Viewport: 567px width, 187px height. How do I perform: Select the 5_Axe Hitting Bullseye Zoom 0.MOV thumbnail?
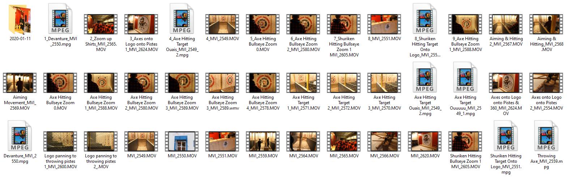(x=263, y=24)
